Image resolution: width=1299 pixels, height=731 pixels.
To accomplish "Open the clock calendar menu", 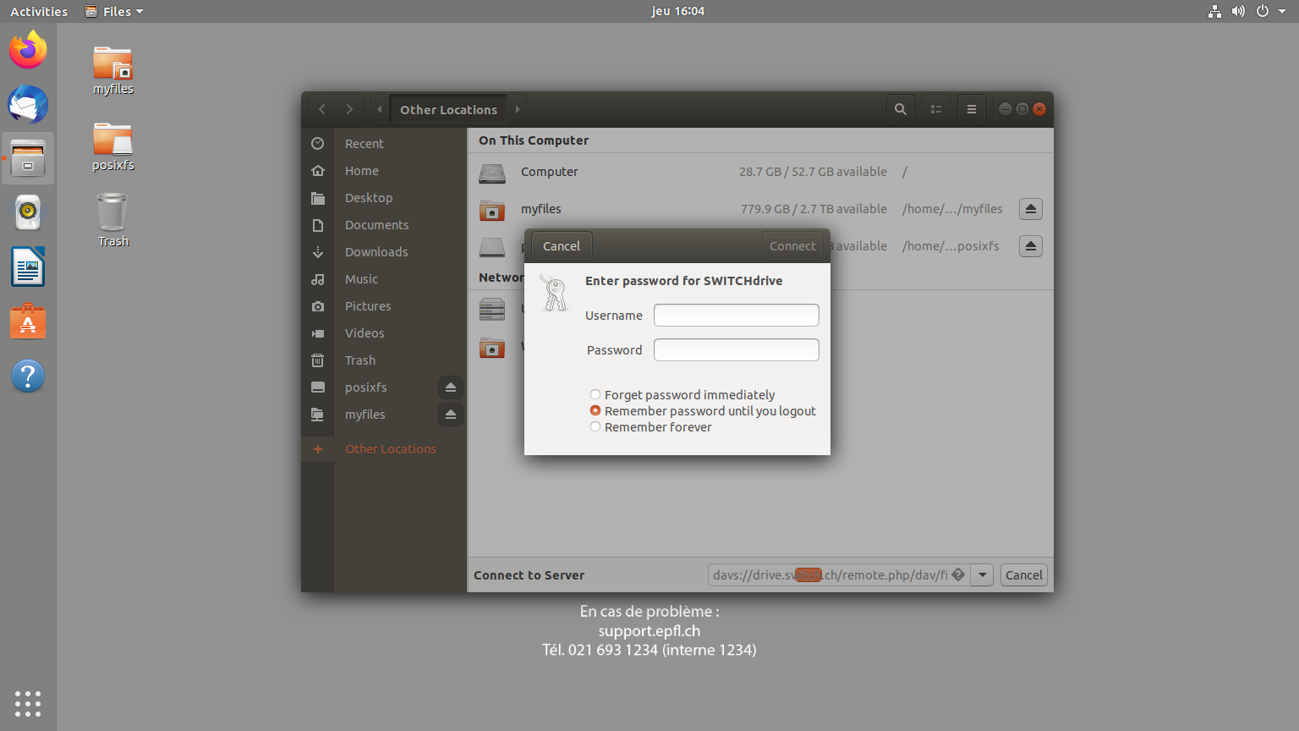I will point(677,11).
